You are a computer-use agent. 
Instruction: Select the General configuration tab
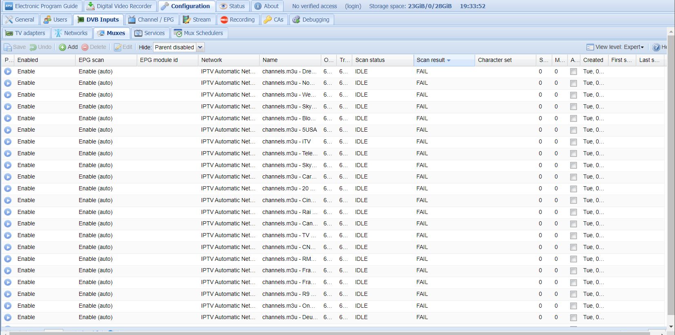[x=20, y=20]
